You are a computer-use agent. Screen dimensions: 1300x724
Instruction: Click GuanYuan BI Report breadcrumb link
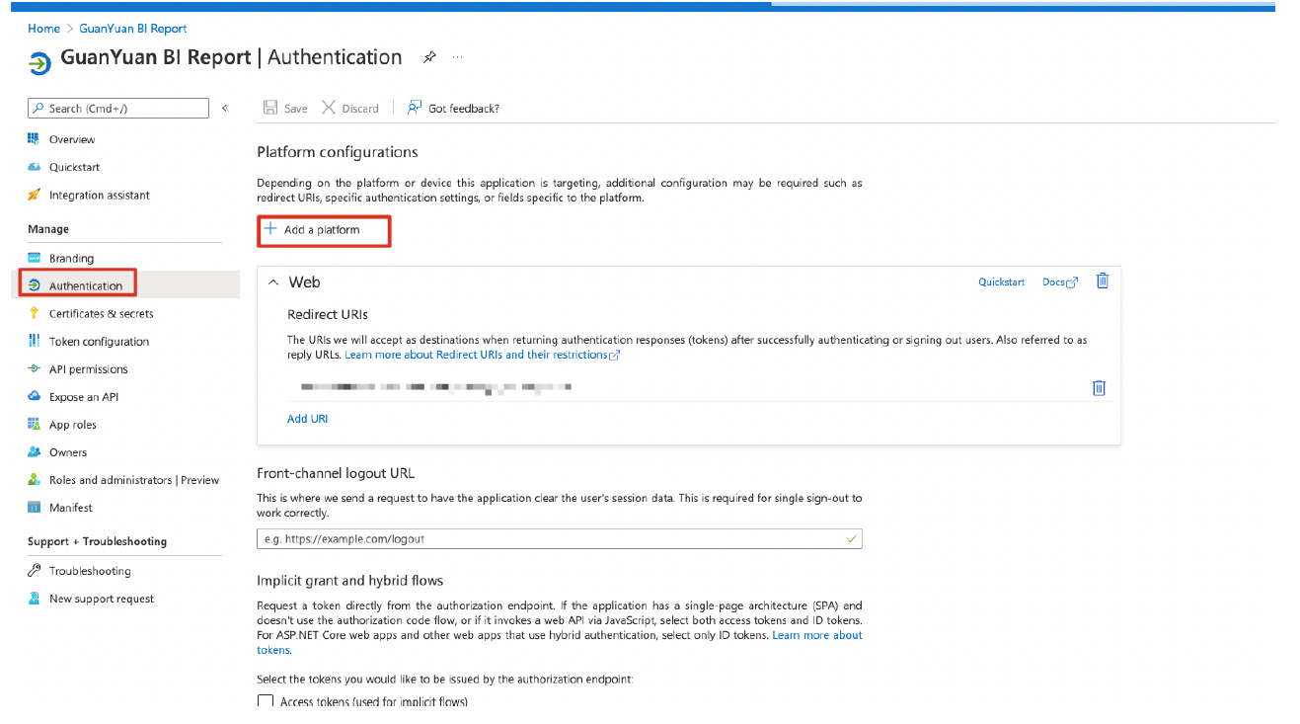coord(133,29)
